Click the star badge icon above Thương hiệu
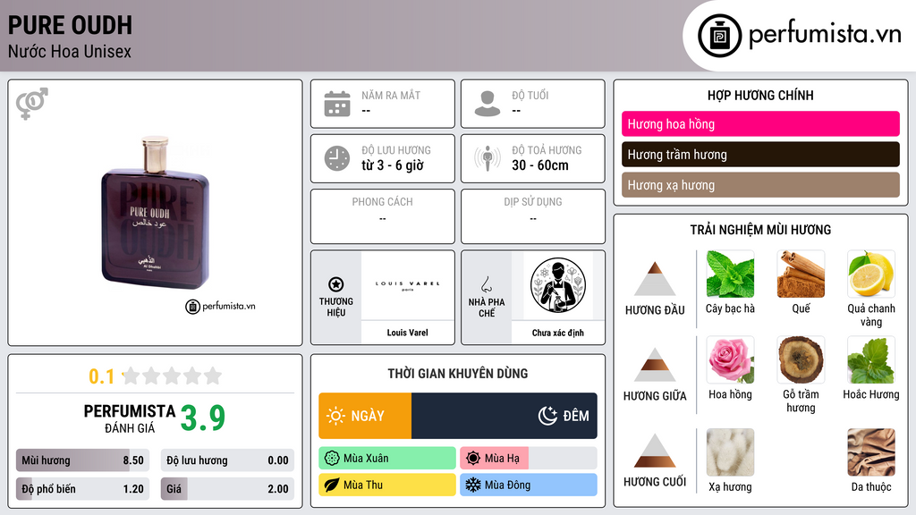Image resolution: width=916 pixels, height=515 pixels. click(x=336, y=284)
